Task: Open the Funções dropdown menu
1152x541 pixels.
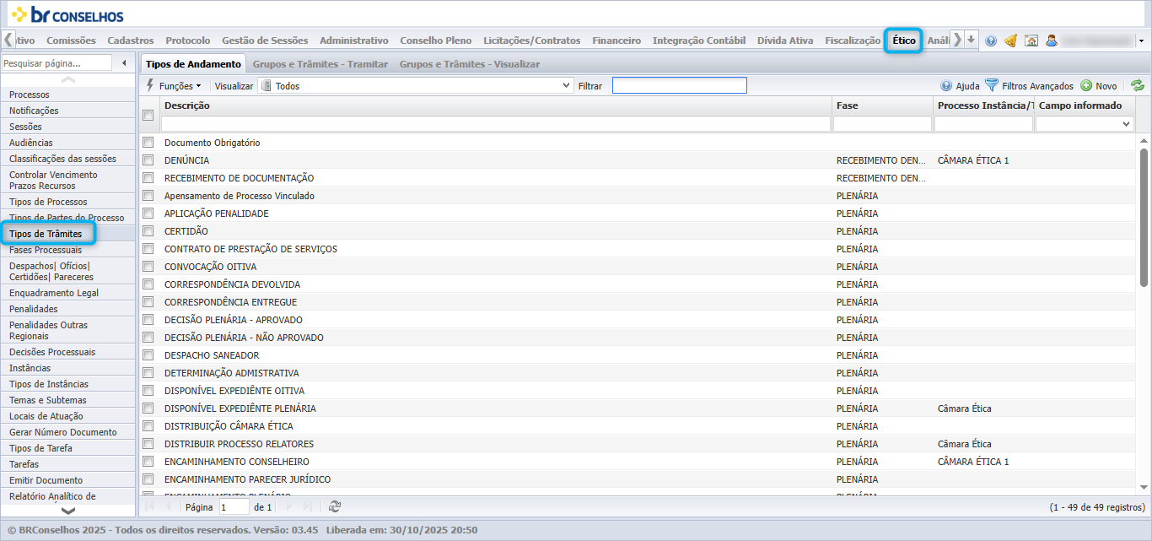Action: coord(175,86)
